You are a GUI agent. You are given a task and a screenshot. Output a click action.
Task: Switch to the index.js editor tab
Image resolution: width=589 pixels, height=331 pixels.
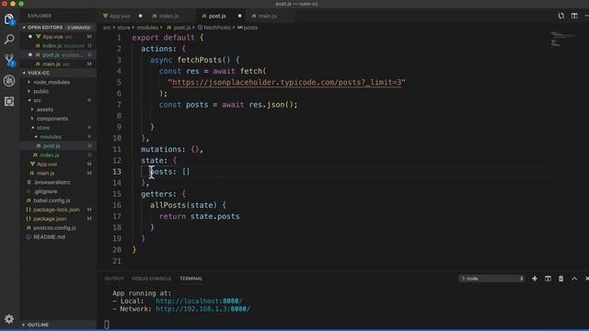(168, 17)
